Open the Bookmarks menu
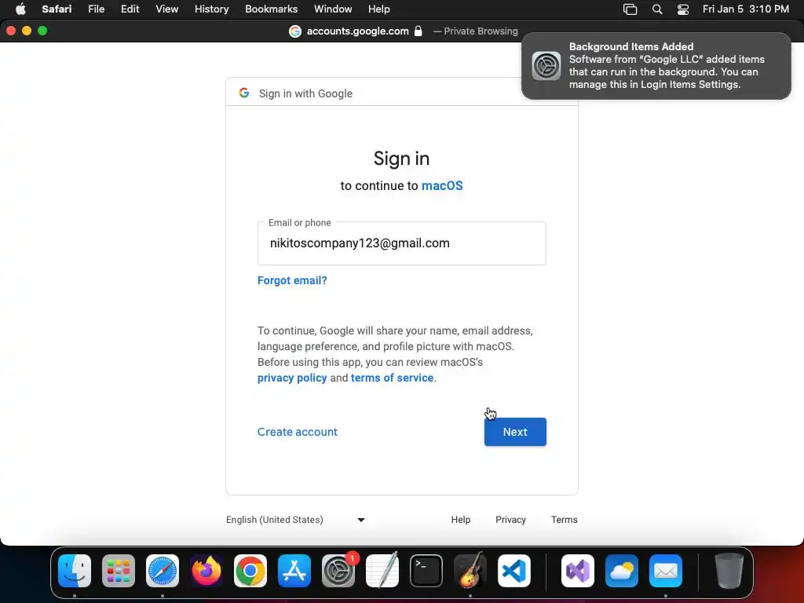 (x=271, y=9)
